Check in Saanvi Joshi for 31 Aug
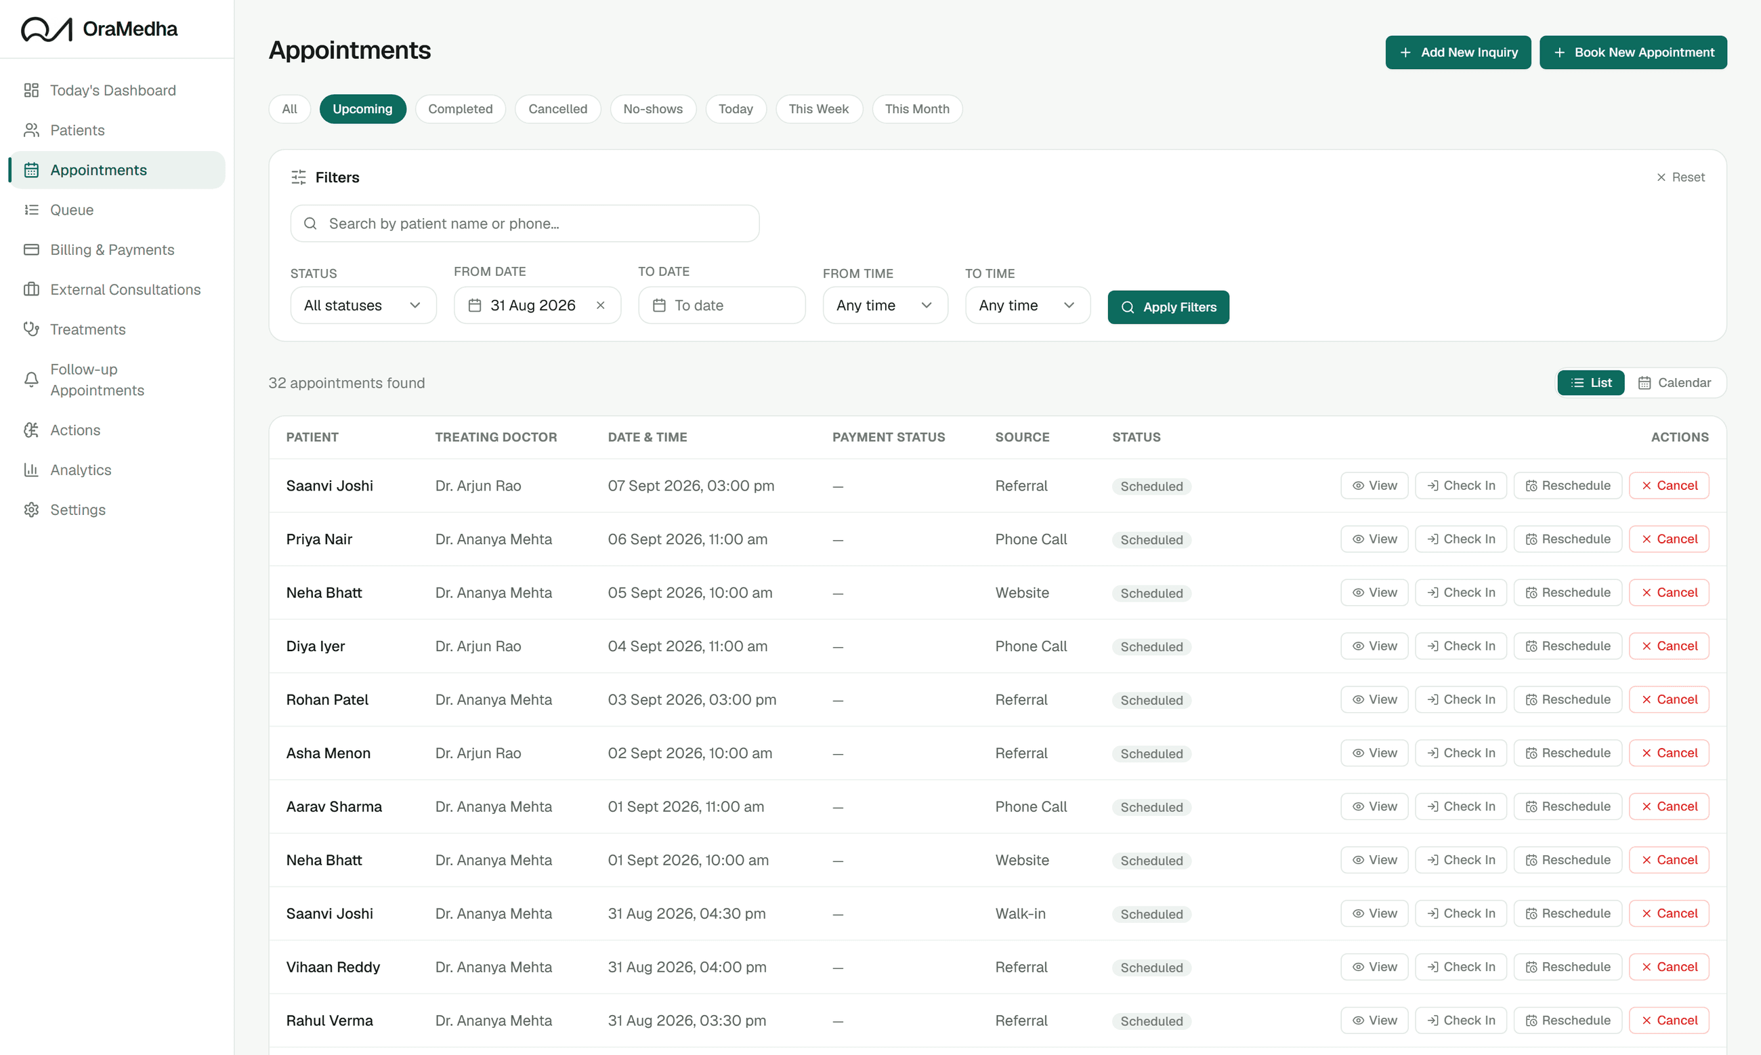 (1461, 913)
